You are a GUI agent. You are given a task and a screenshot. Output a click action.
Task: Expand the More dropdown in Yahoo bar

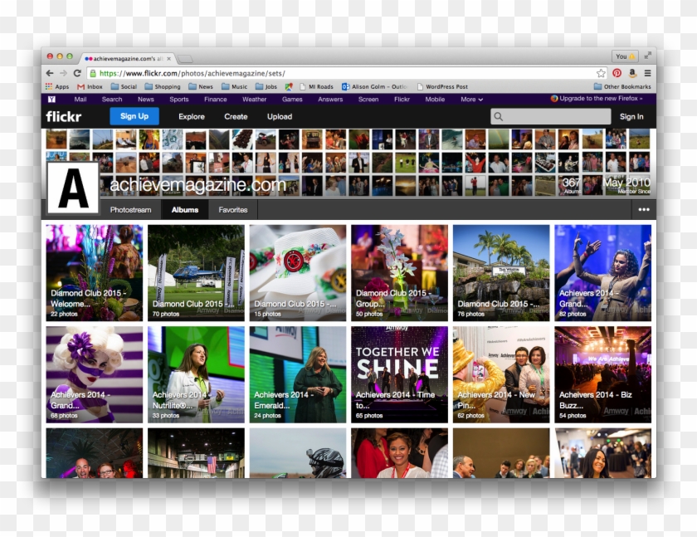[x=471, y=100]
